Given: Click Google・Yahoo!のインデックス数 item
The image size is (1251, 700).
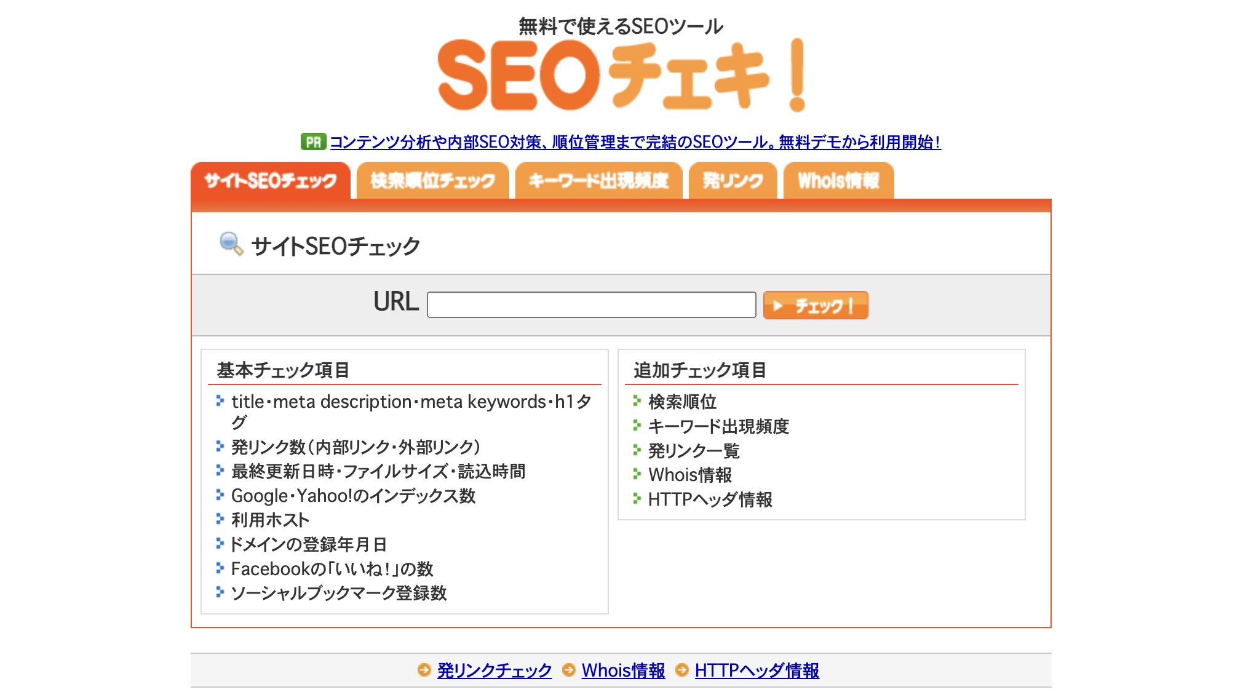Looking at the screenshot, I should [353, 496].
